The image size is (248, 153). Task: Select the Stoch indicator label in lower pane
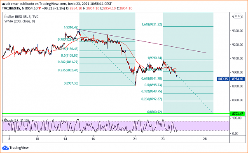pos(16,121)
